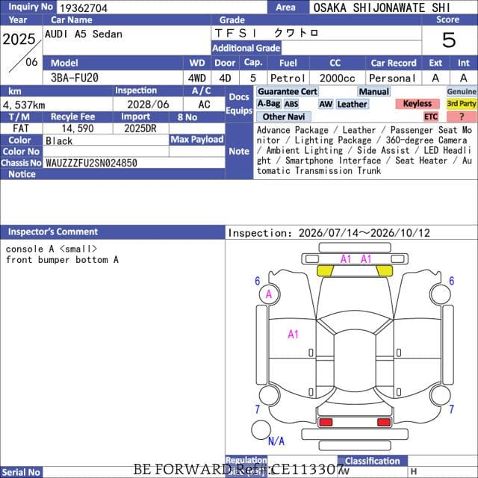Click the Chassis No label
Viewport: 478px width, 478px height.
pos(21,163)
